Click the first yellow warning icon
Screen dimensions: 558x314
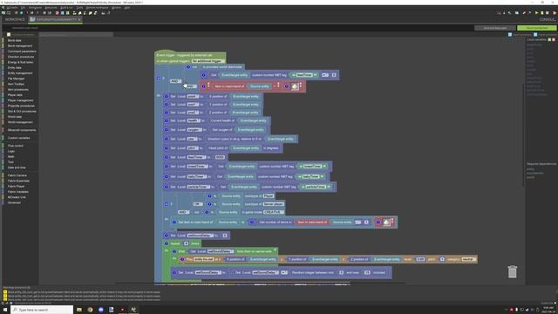point(5,292)
